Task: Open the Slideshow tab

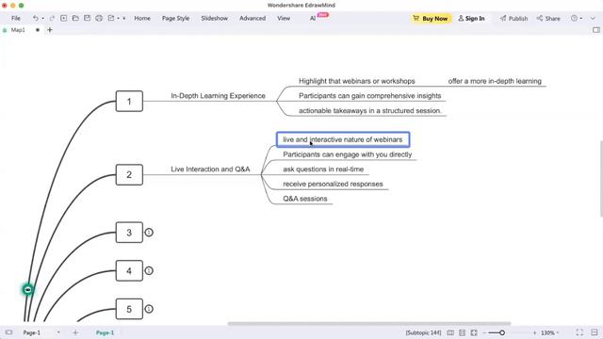Action: point(214,18)
